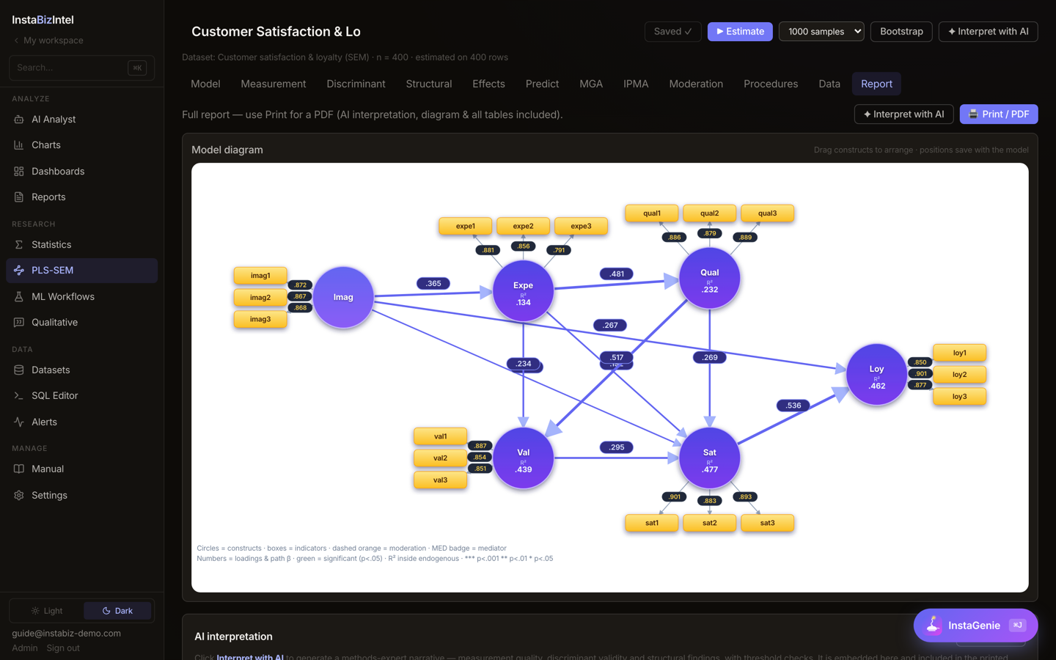
Task: Click the Loy construct circle
Action: click(x=876, y=375)
